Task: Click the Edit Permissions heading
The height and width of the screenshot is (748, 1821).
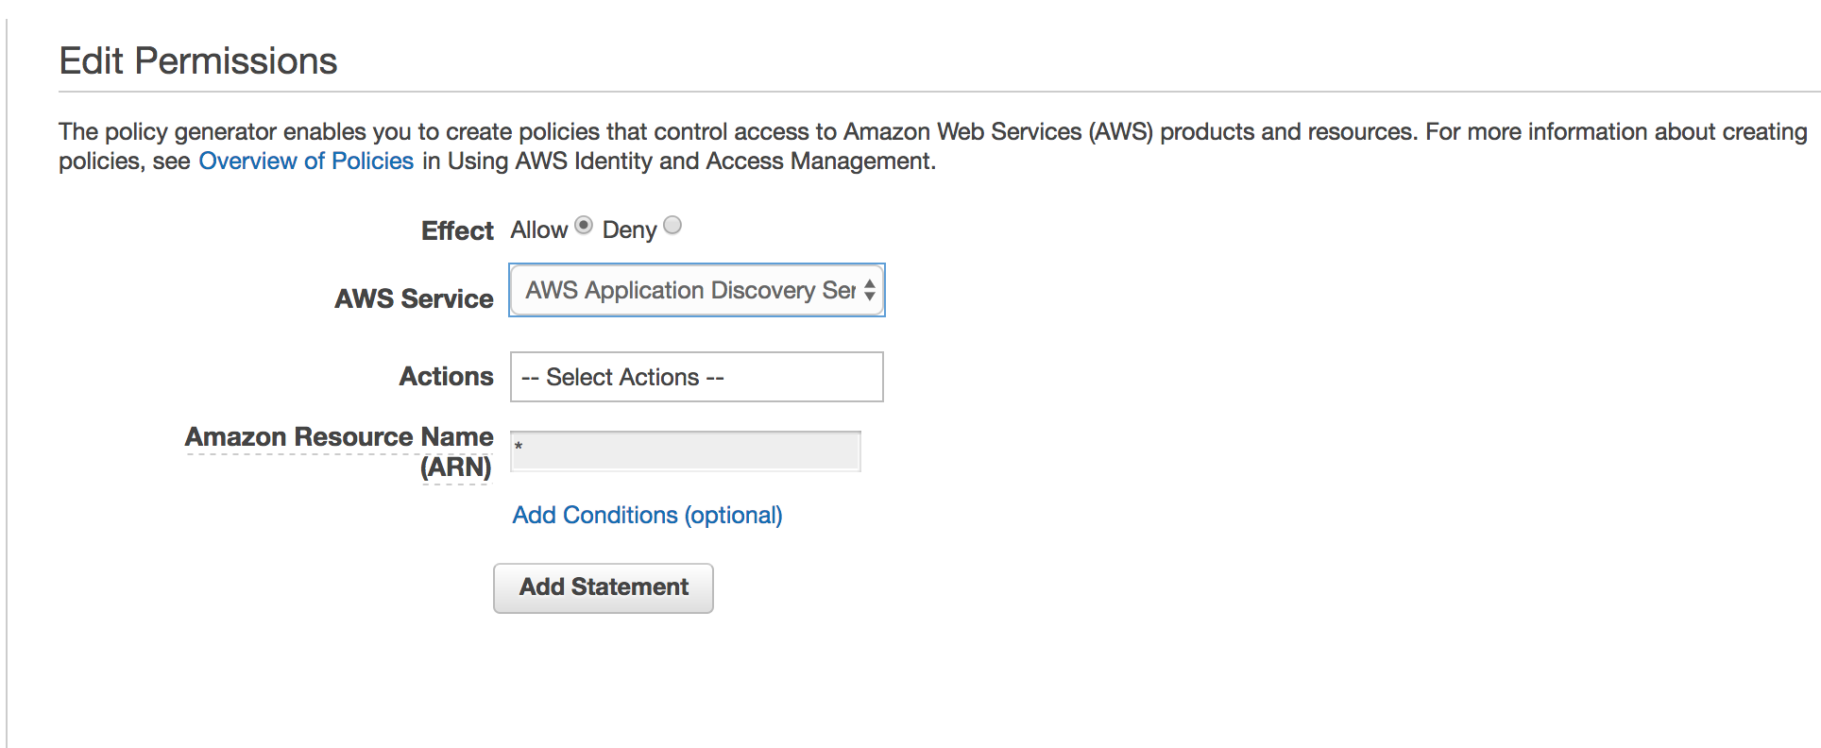Action: click(198, 61)
